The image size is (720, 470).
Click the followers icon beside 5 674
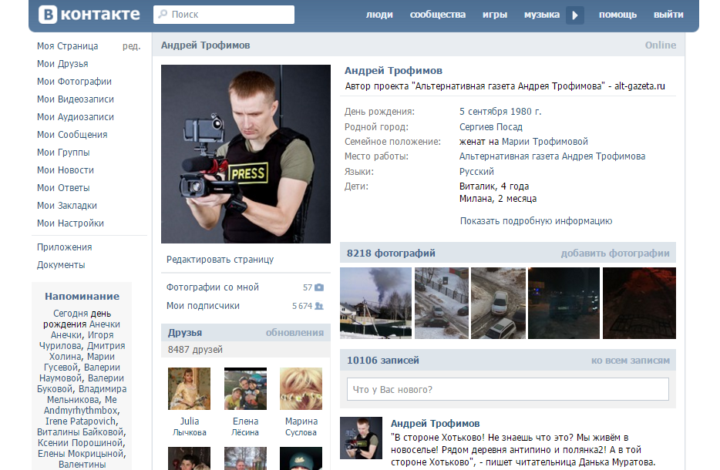[319, 306]
